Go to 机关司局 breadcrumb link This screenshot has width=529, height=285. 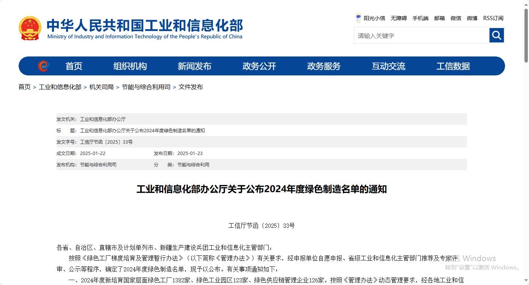tap(101, 87)
